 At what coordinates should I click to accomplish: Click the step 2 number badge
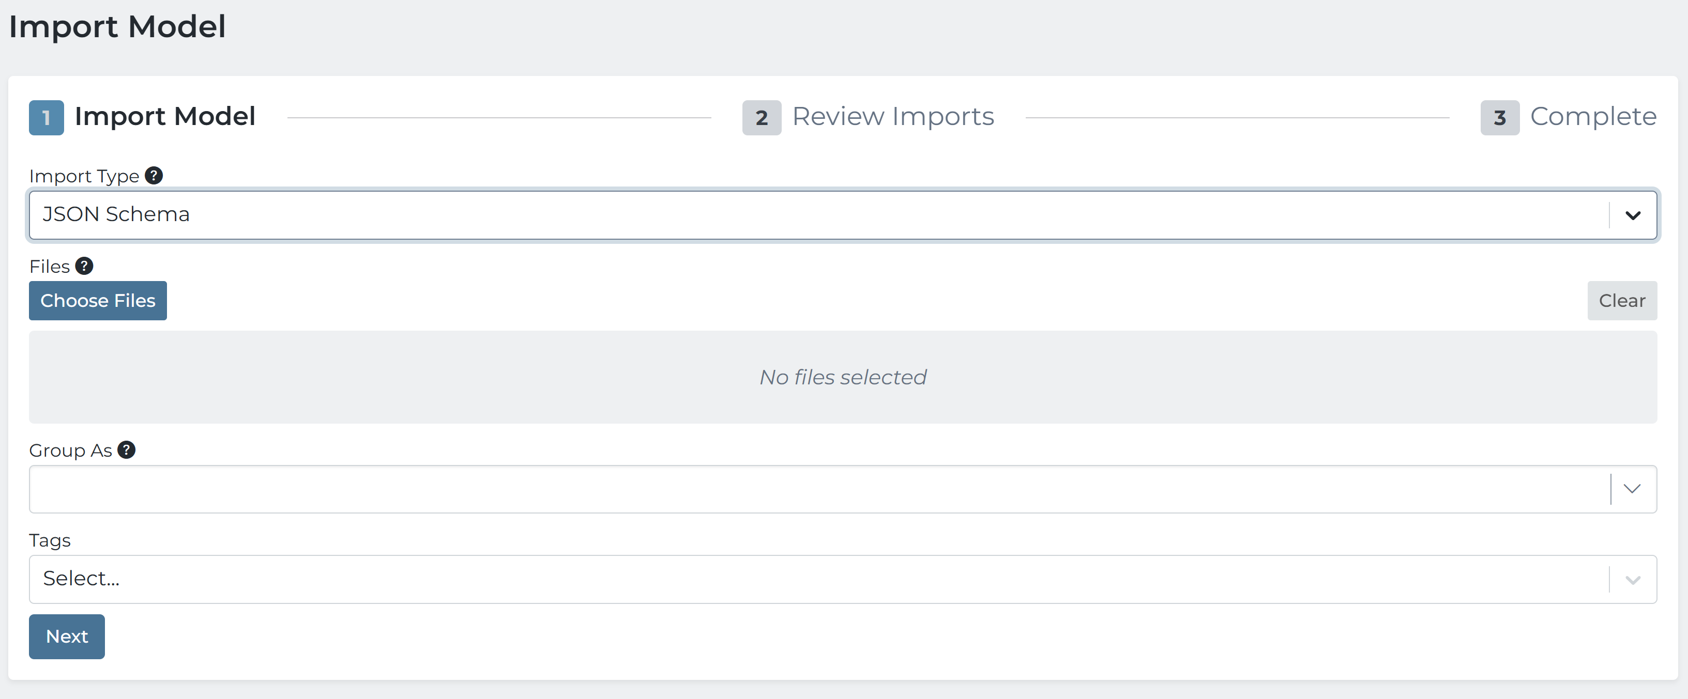pos(761,118)
